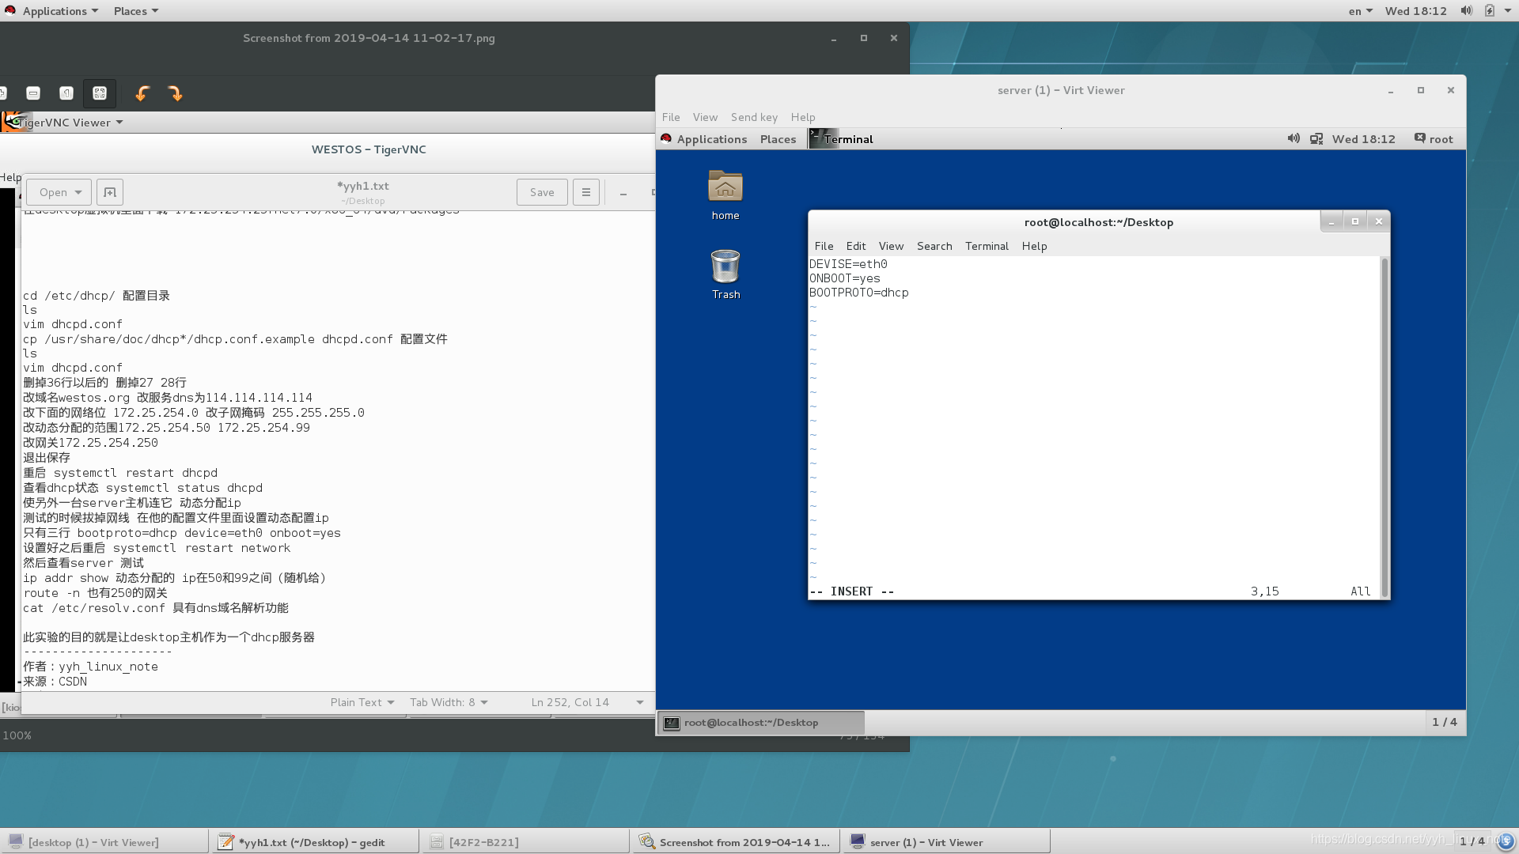
Task: Click the zoom out icon in image viewer
Action: pyautogui.click(x=33, y=93)
